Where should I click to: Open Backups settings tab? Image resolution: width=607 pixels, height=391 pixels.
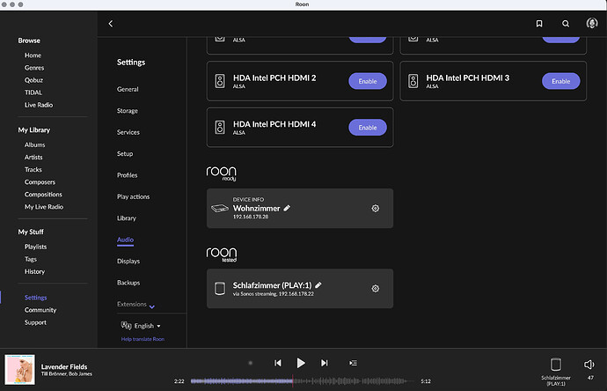point(128,283)
